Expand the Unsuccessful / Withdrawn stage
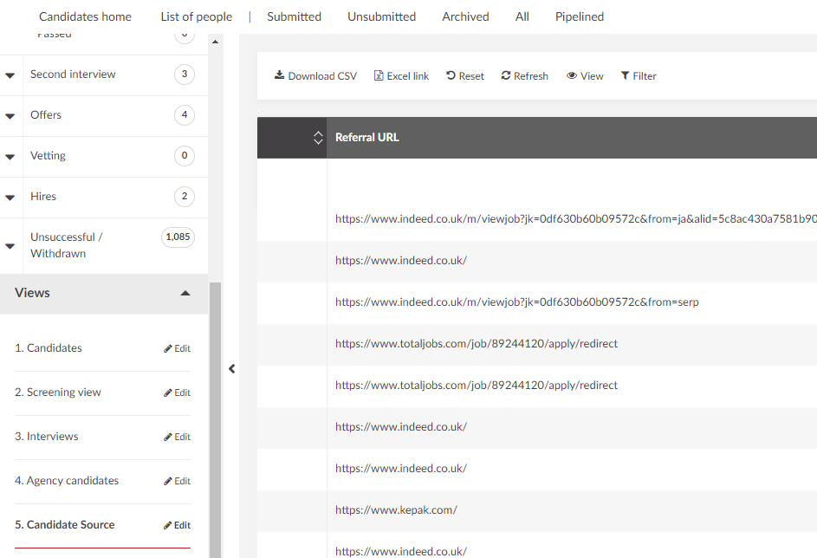817x558 pixels. coord(10,246)
